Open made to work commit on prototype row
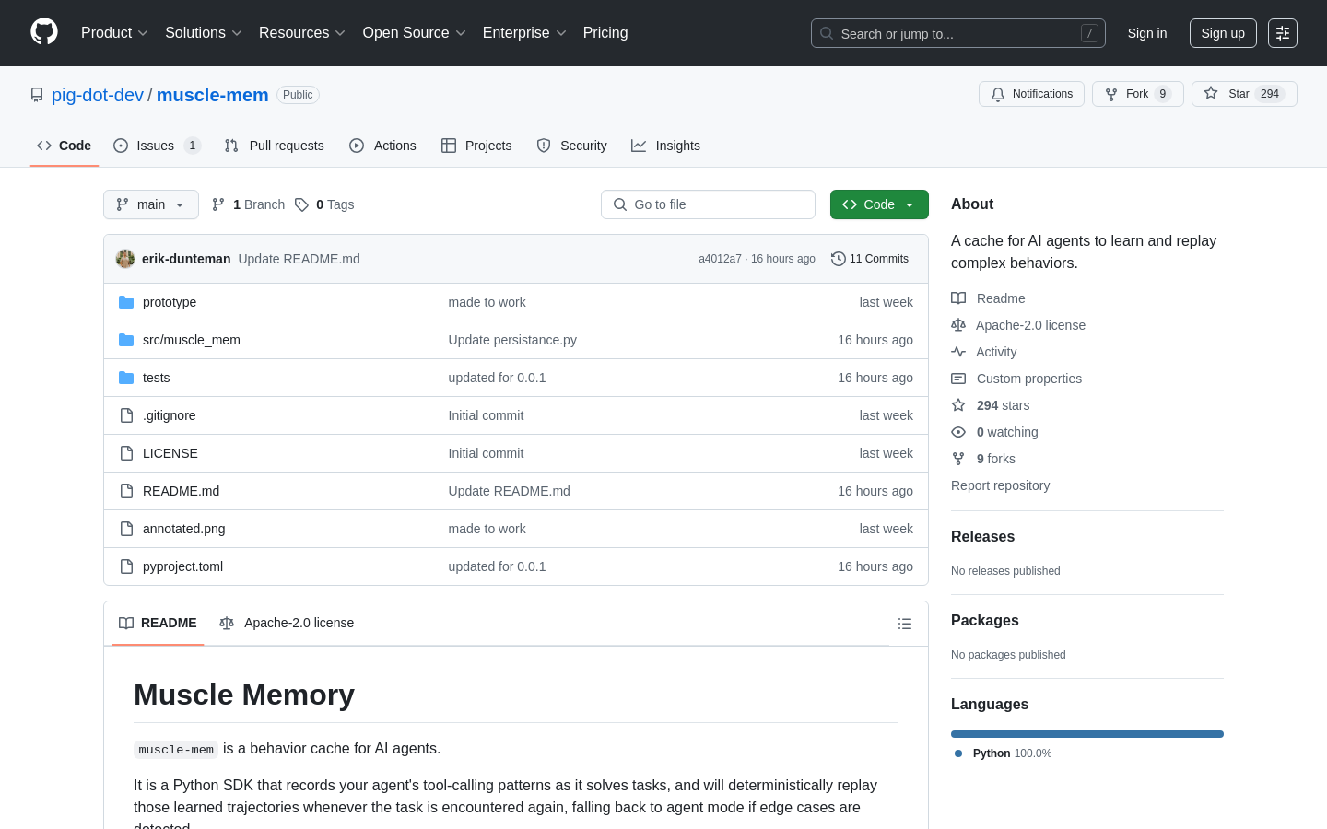Image resolution: width=1327 pixels, height=829 pixels. pos(487,302)
